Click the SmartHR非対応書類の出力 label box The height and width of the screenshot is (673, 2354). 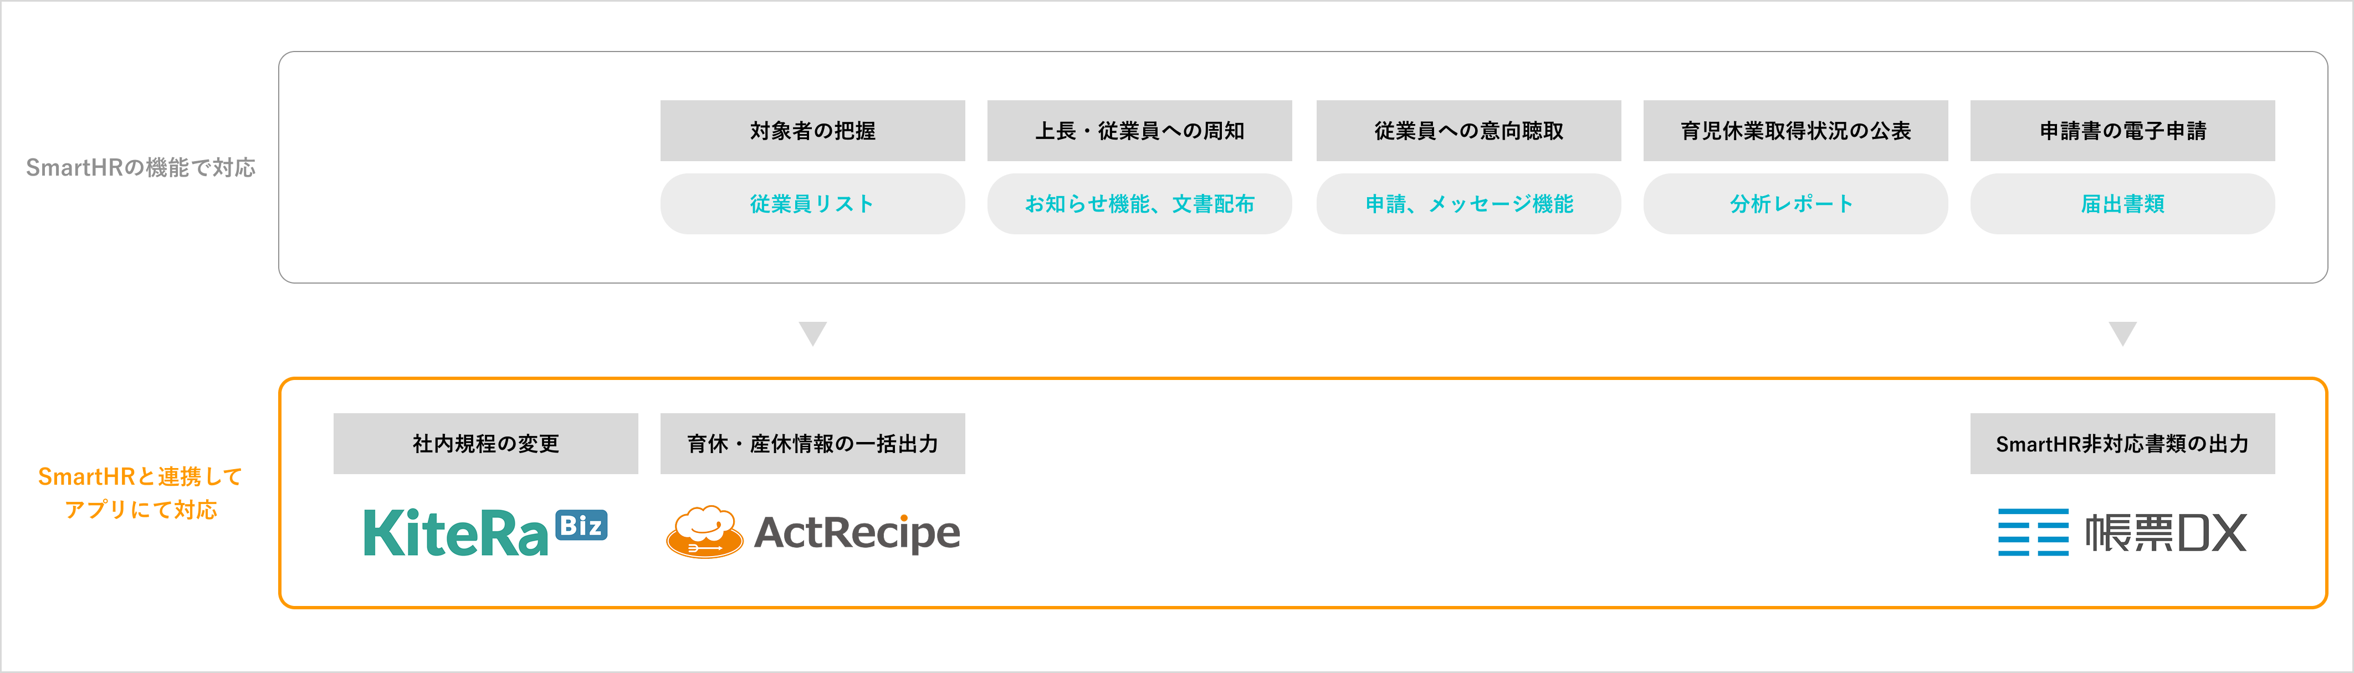click(x=2122, y=444)
